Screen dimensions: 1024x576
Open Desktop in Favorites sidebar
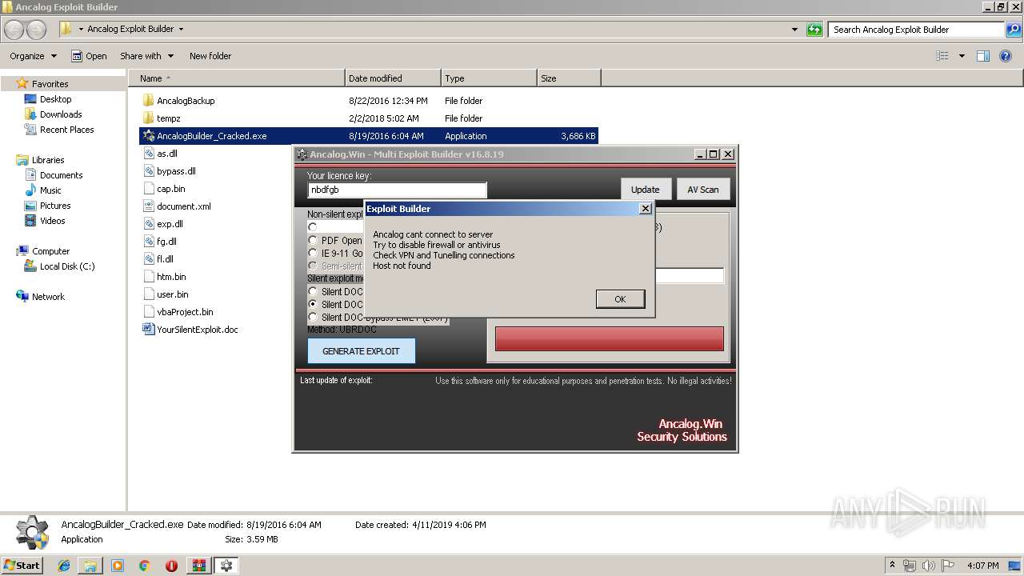55,99
